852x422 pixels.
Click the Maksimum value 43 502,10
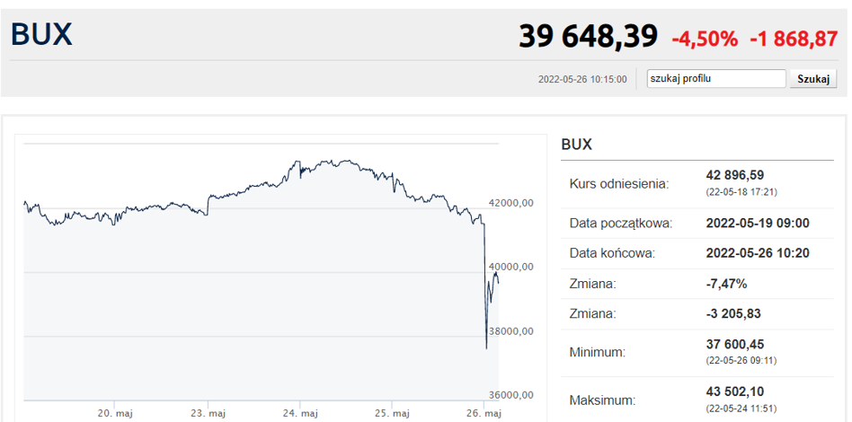(x=734, y=391)
